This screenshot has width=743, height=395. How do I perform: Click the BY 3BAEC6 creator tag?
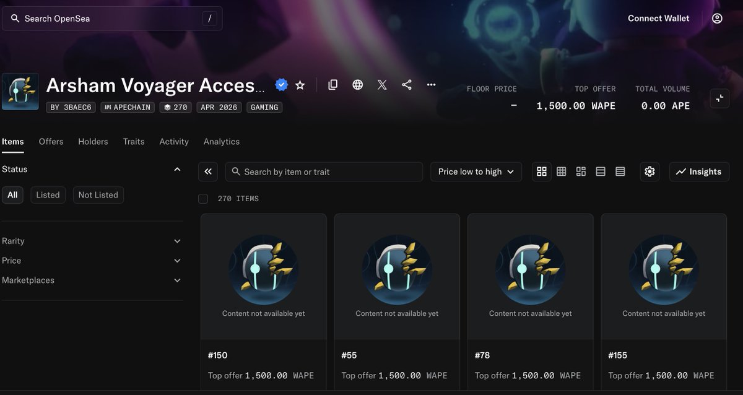pyautogui.click(x=71, y=107)
